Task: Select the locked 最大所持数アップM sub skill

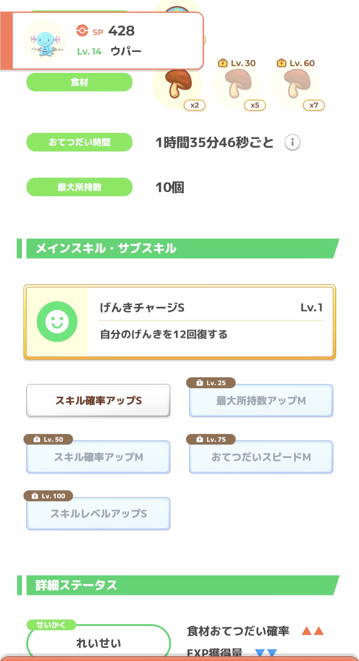Action: 261,400
